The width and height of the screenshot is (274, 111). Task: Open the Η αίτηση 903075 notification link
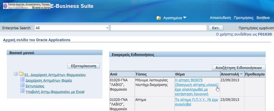(x=197, y=87)
